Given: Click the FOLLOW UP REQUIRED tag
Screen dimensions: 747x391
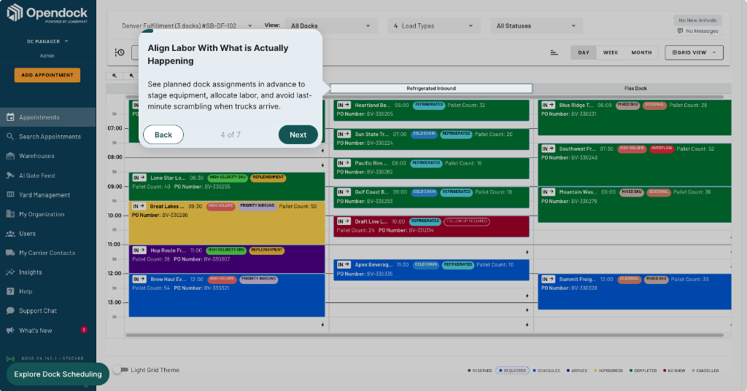Looking at the screenshot, I should pyautogui.click(x=466, y=221).
